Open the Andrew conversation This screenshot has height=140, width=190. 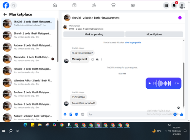[x=28, y=118]
